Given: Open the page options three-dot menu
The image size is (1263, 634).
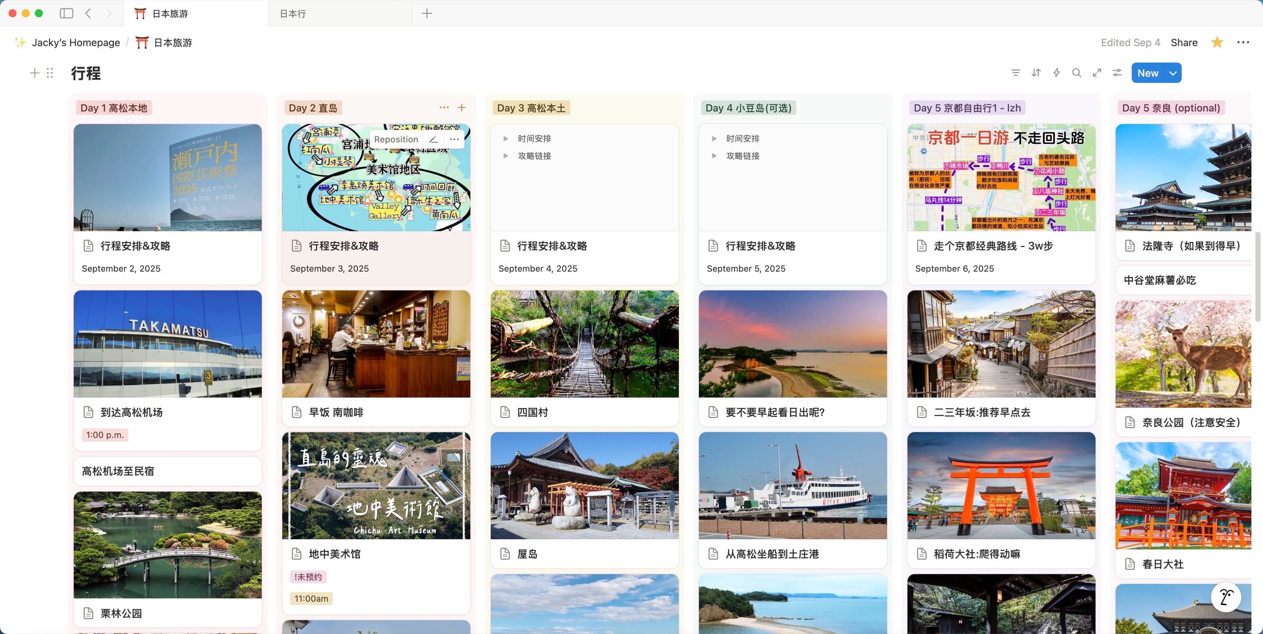Looking at the screenshot, I should click(1243, 43).
